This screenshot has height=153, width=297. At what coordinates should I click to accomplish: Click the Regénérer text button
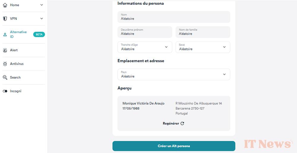click(x=171, y=123)
